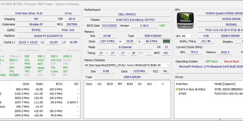Screen dimensions: 243x121
Task: Click the 6-Channel memory mode field
Action: click(x=125, y=47)
